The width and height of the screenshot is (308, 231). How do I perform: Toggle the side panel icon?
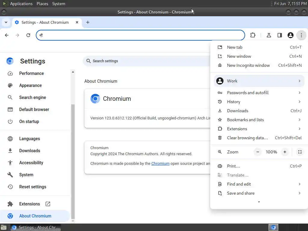tap(279, 35)
